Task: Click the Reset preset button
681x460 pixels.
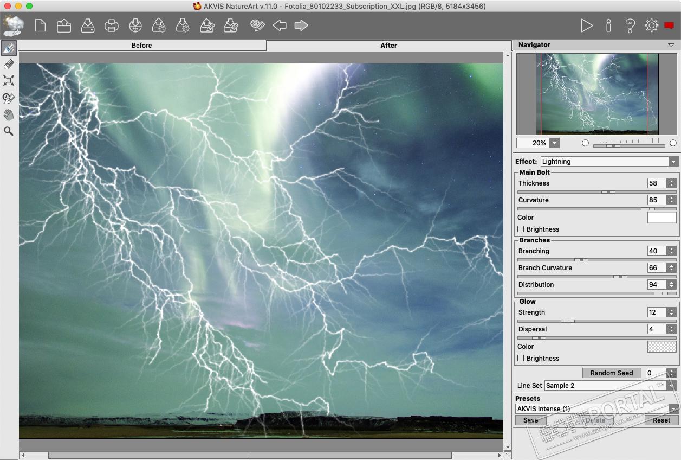Action: click(661, 420)
